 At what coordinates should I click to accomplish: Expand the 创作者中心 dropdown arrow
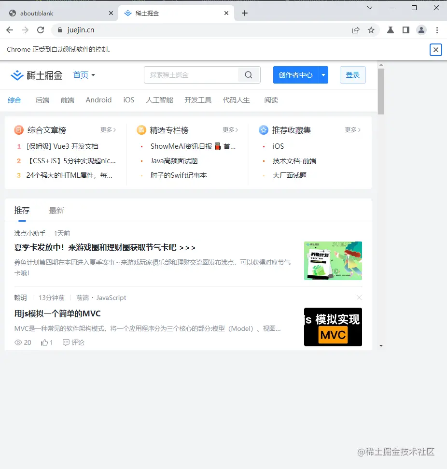point(323,75)
